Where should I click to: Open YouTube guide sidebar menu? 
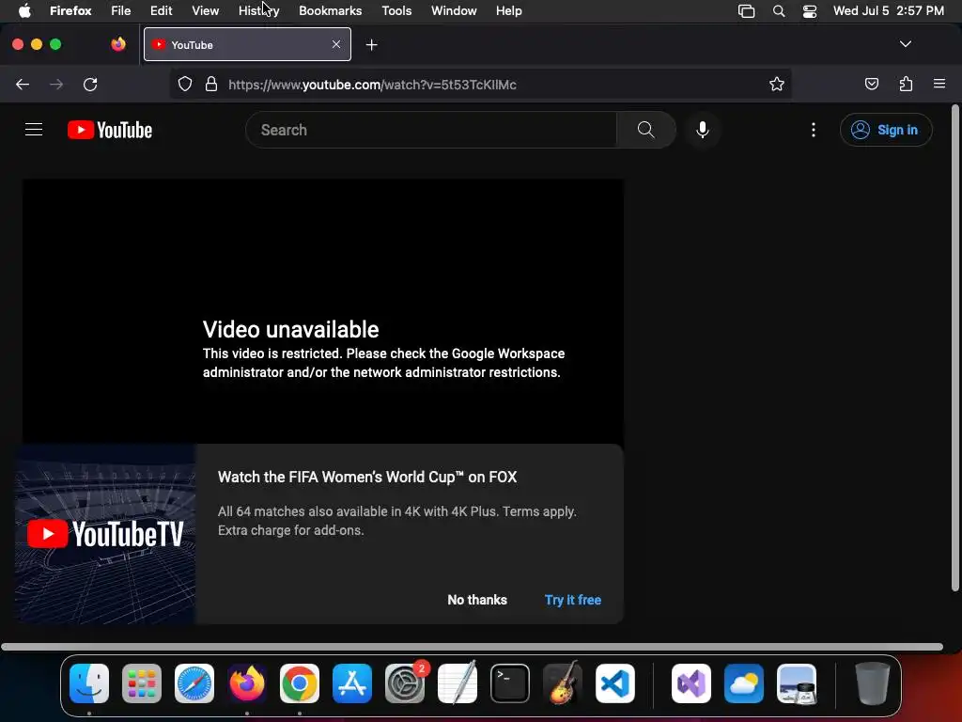coord(34,130)
